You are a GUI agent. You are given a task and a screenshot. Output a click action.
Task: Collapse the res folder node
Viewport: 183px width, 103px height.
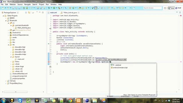(x=8, y=45)
